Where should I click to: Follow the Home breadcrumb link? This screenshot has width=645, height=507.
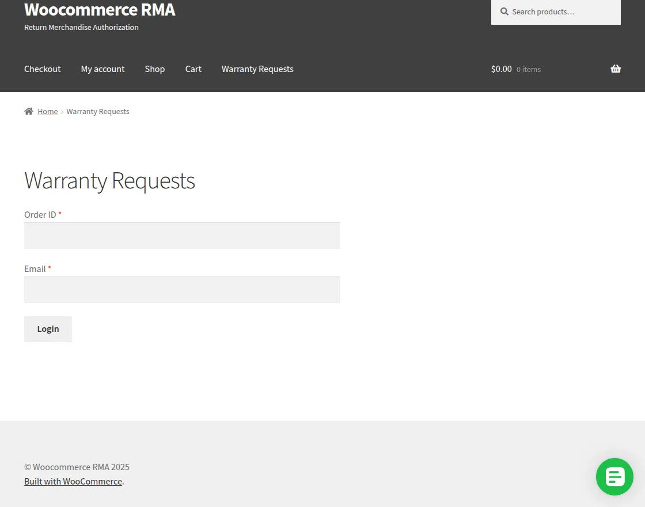(48, 111)
